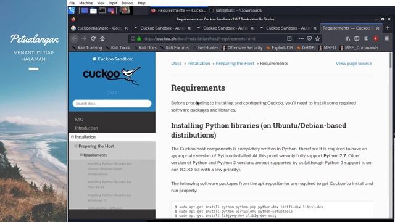Open Firefox account icon

[366, 38]
